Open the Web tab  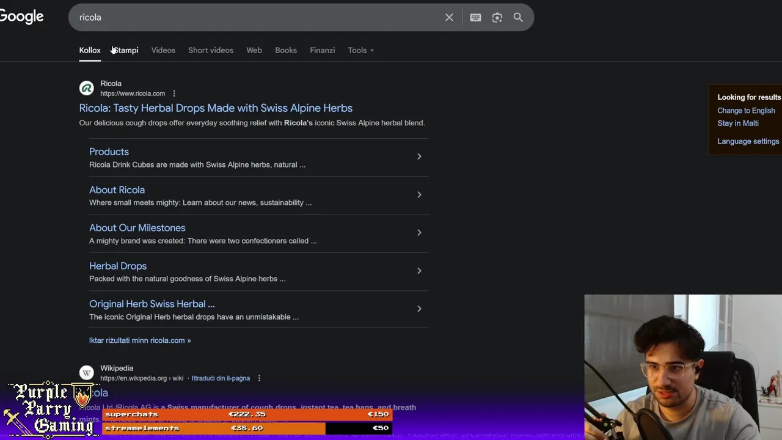click(254, 50)
